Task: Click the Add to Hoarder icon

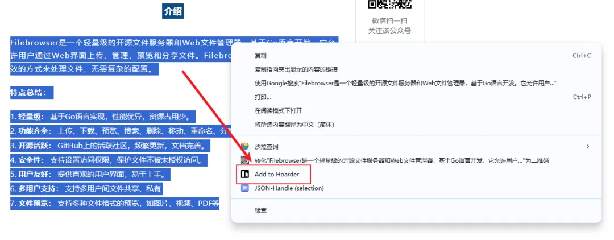Action: (x=245, y=174)
